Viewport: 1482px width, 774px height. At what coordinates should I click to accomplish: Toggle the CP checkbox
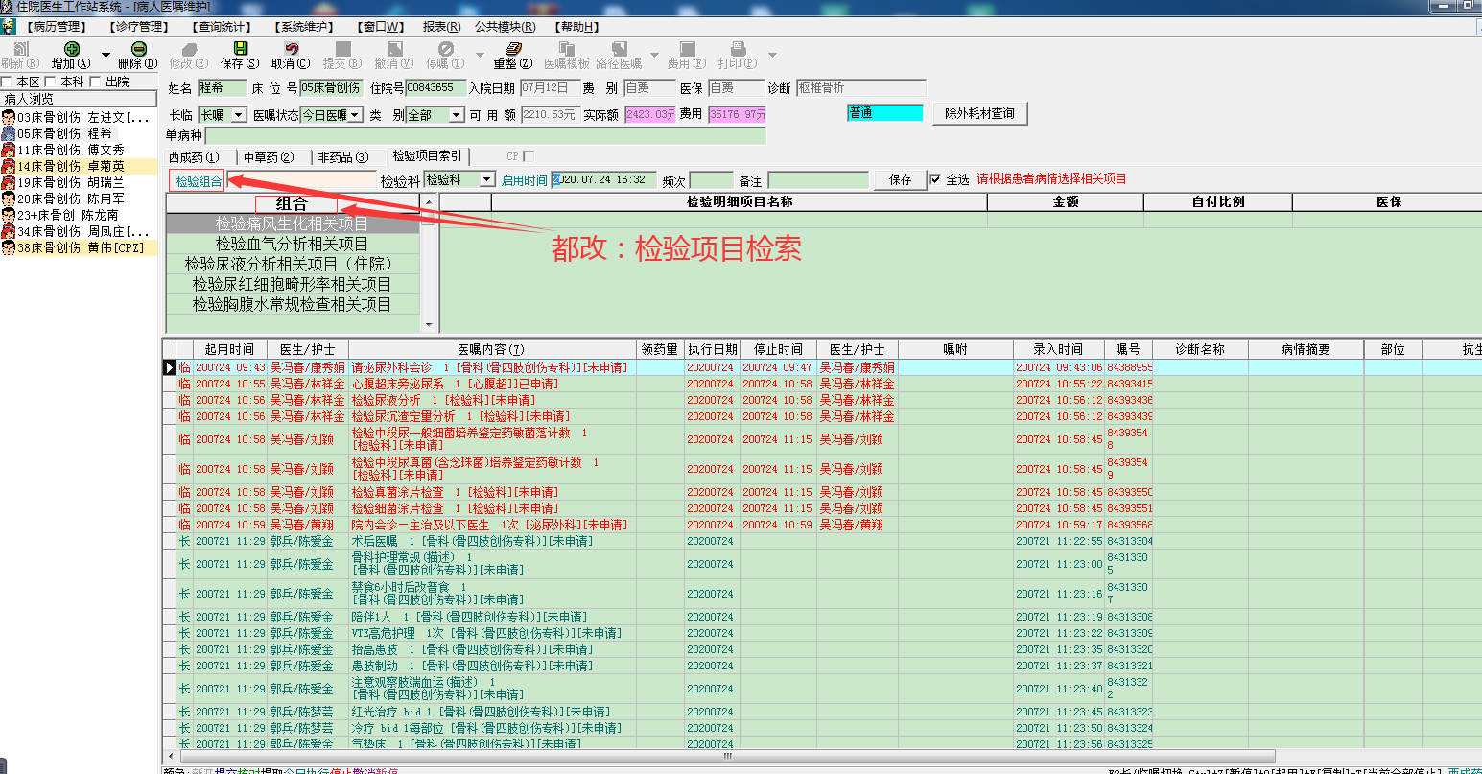[529, 156]
